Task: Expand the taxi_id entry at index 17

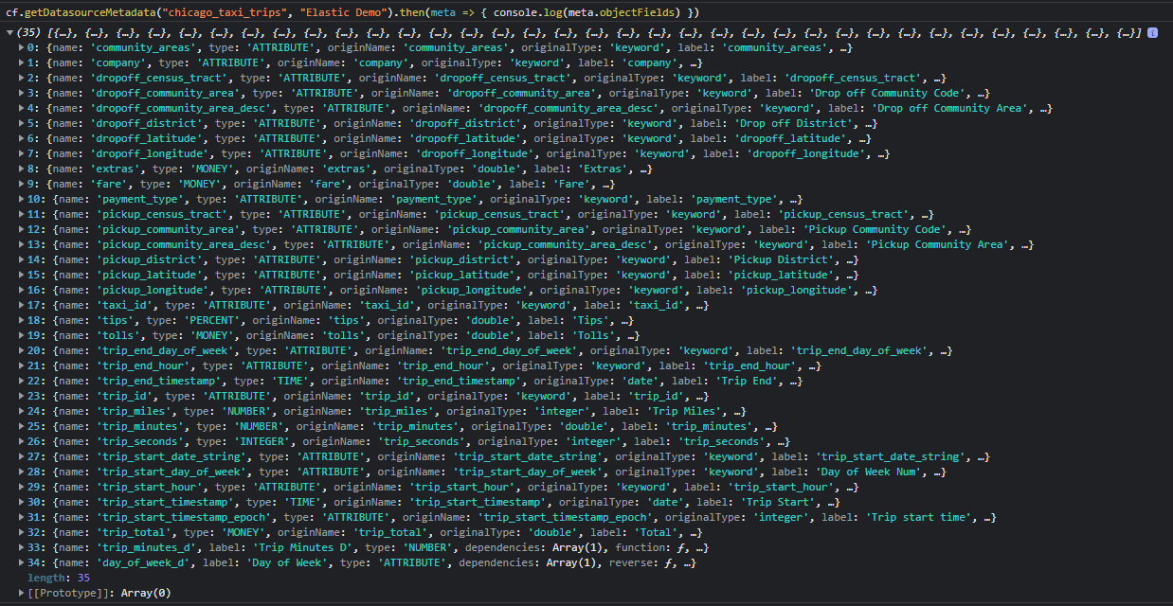Action: point(21,304)
